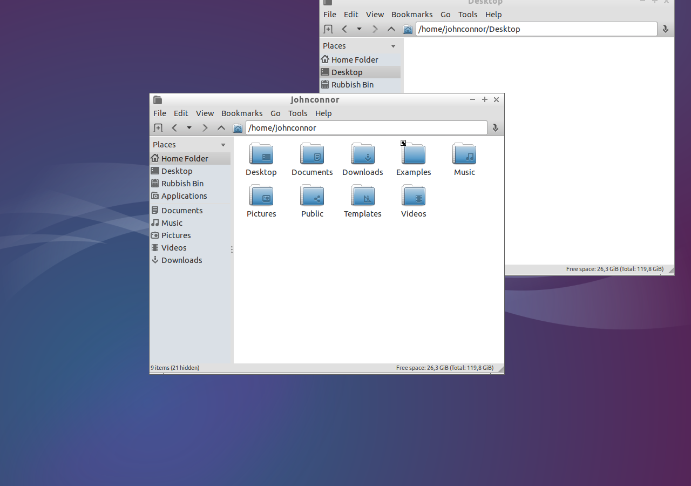Viewport: 691px width, 486px height.
Task: Open Bookmarks menu in Desktop window
Action: pyautogui.click(x=412, y=15)
